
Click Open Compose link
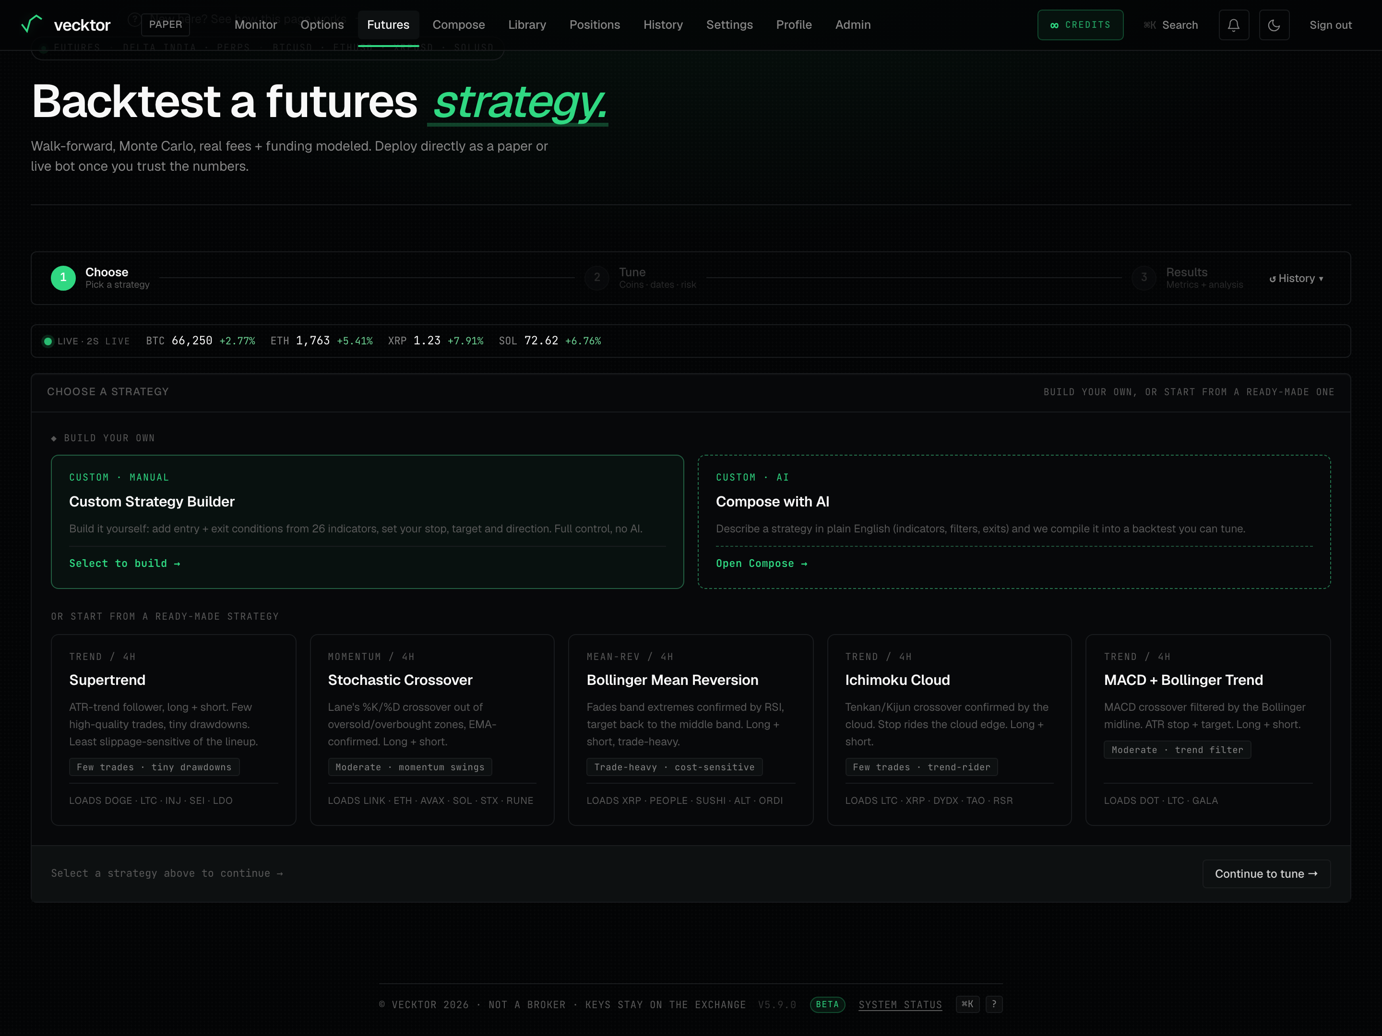pos(762,563)
